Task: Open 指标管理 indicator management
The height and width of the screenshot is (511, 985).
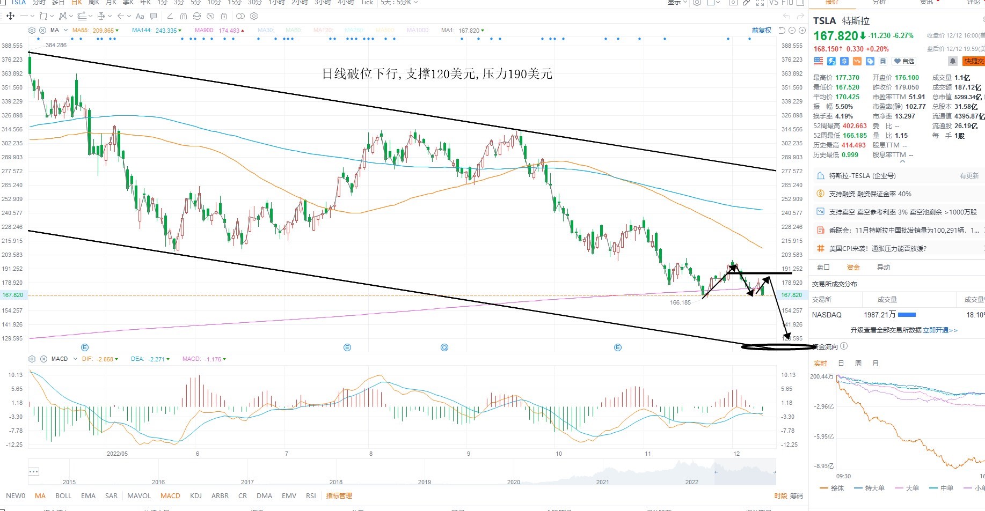Action: (339, 496)
